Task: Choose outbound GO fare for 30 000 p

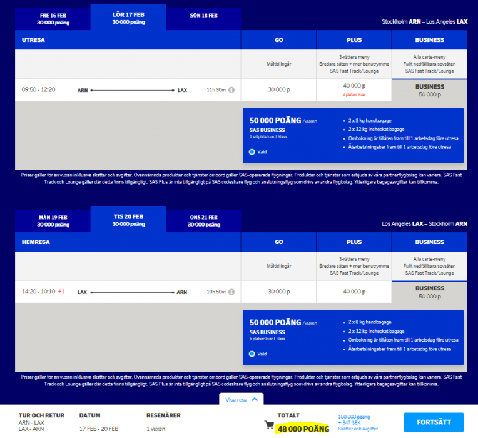Action: click(278, 90)
